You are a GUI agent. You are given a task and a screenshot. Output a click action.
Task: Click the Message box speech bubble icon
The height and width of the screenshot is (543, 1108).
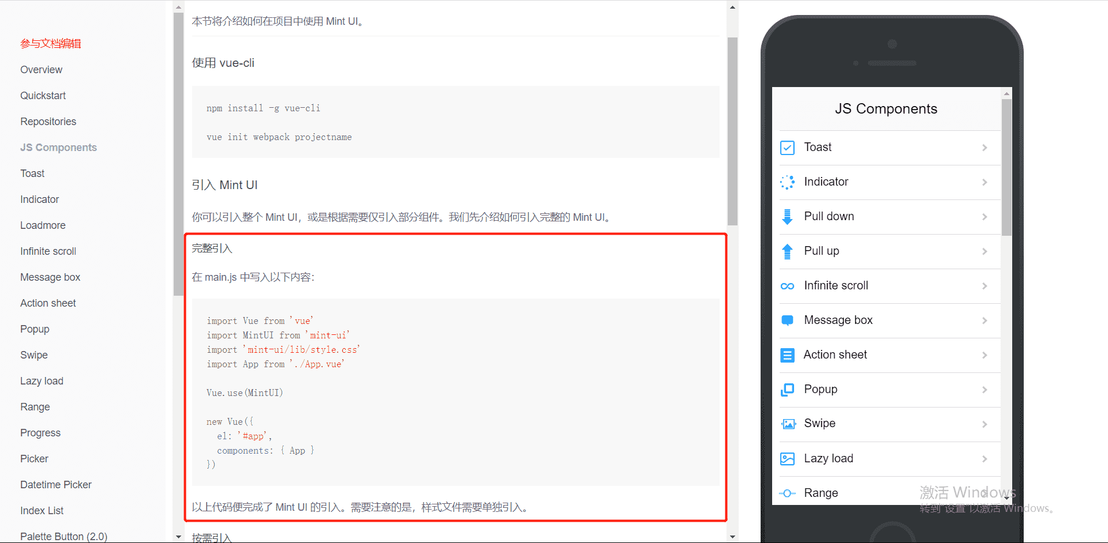click(787, 320)
